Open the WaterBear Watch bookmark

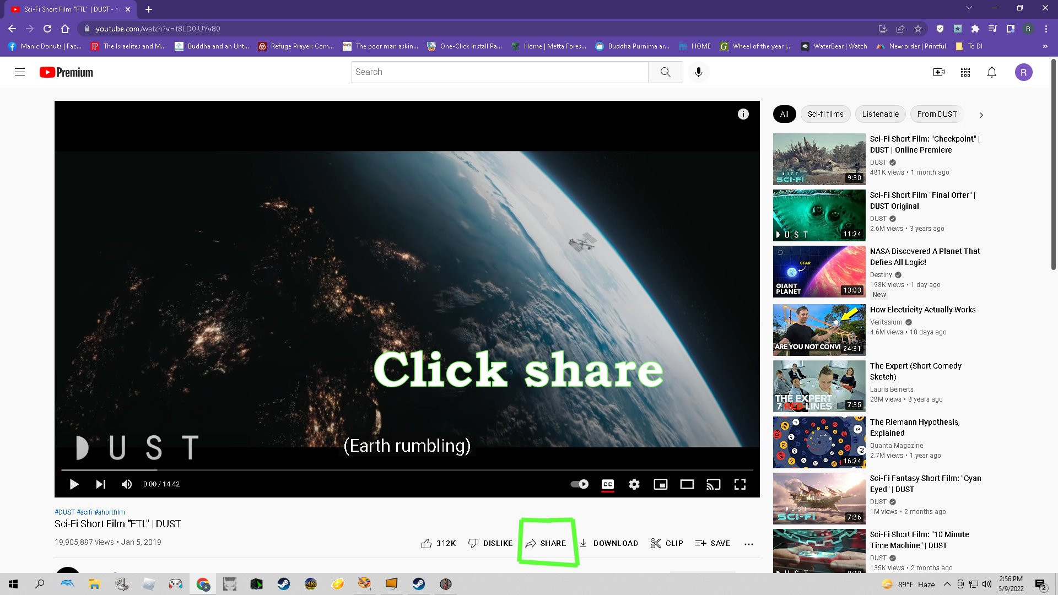[x=834, y=46]
